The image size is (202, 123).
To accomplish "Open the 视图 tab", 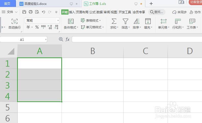I will 114,12.
